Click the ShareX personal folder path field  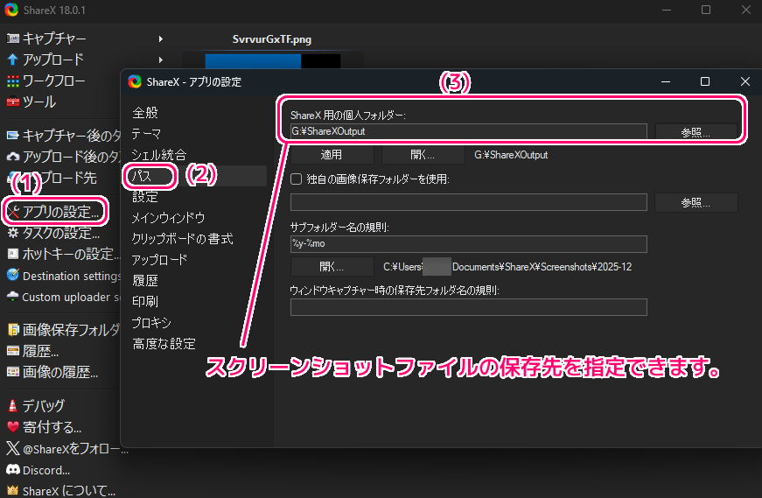468,131
